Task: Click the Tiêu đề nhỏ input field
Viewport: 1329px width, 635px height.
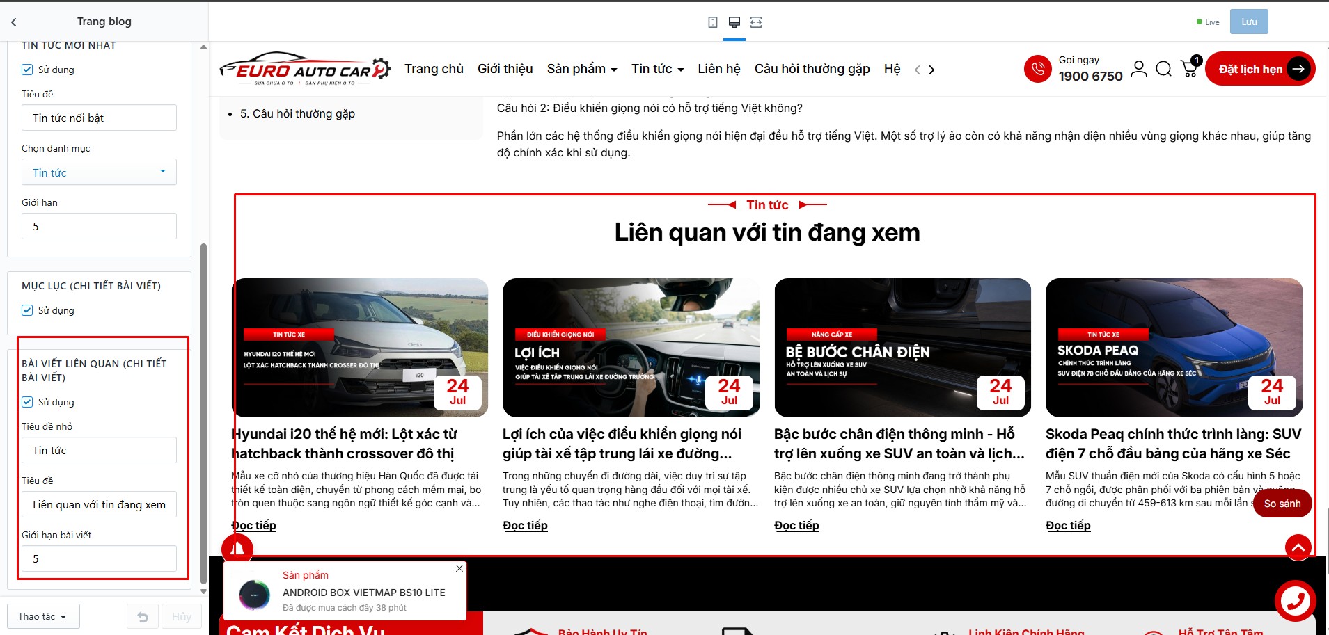Action: click(99, 450)
